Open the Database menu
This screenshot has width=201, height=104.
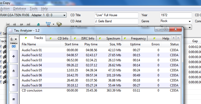point(20,8)
